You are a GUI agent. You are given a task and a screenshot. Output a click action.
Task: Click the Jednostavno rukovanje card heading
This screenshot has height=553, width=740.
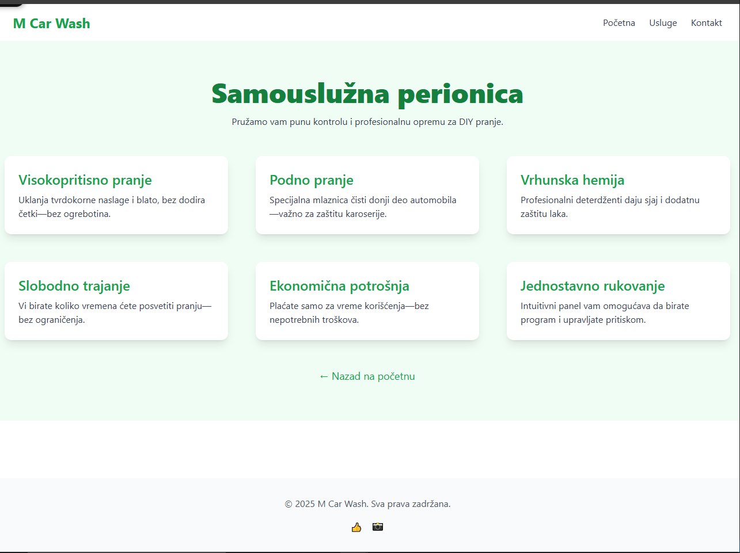[593, 286]
